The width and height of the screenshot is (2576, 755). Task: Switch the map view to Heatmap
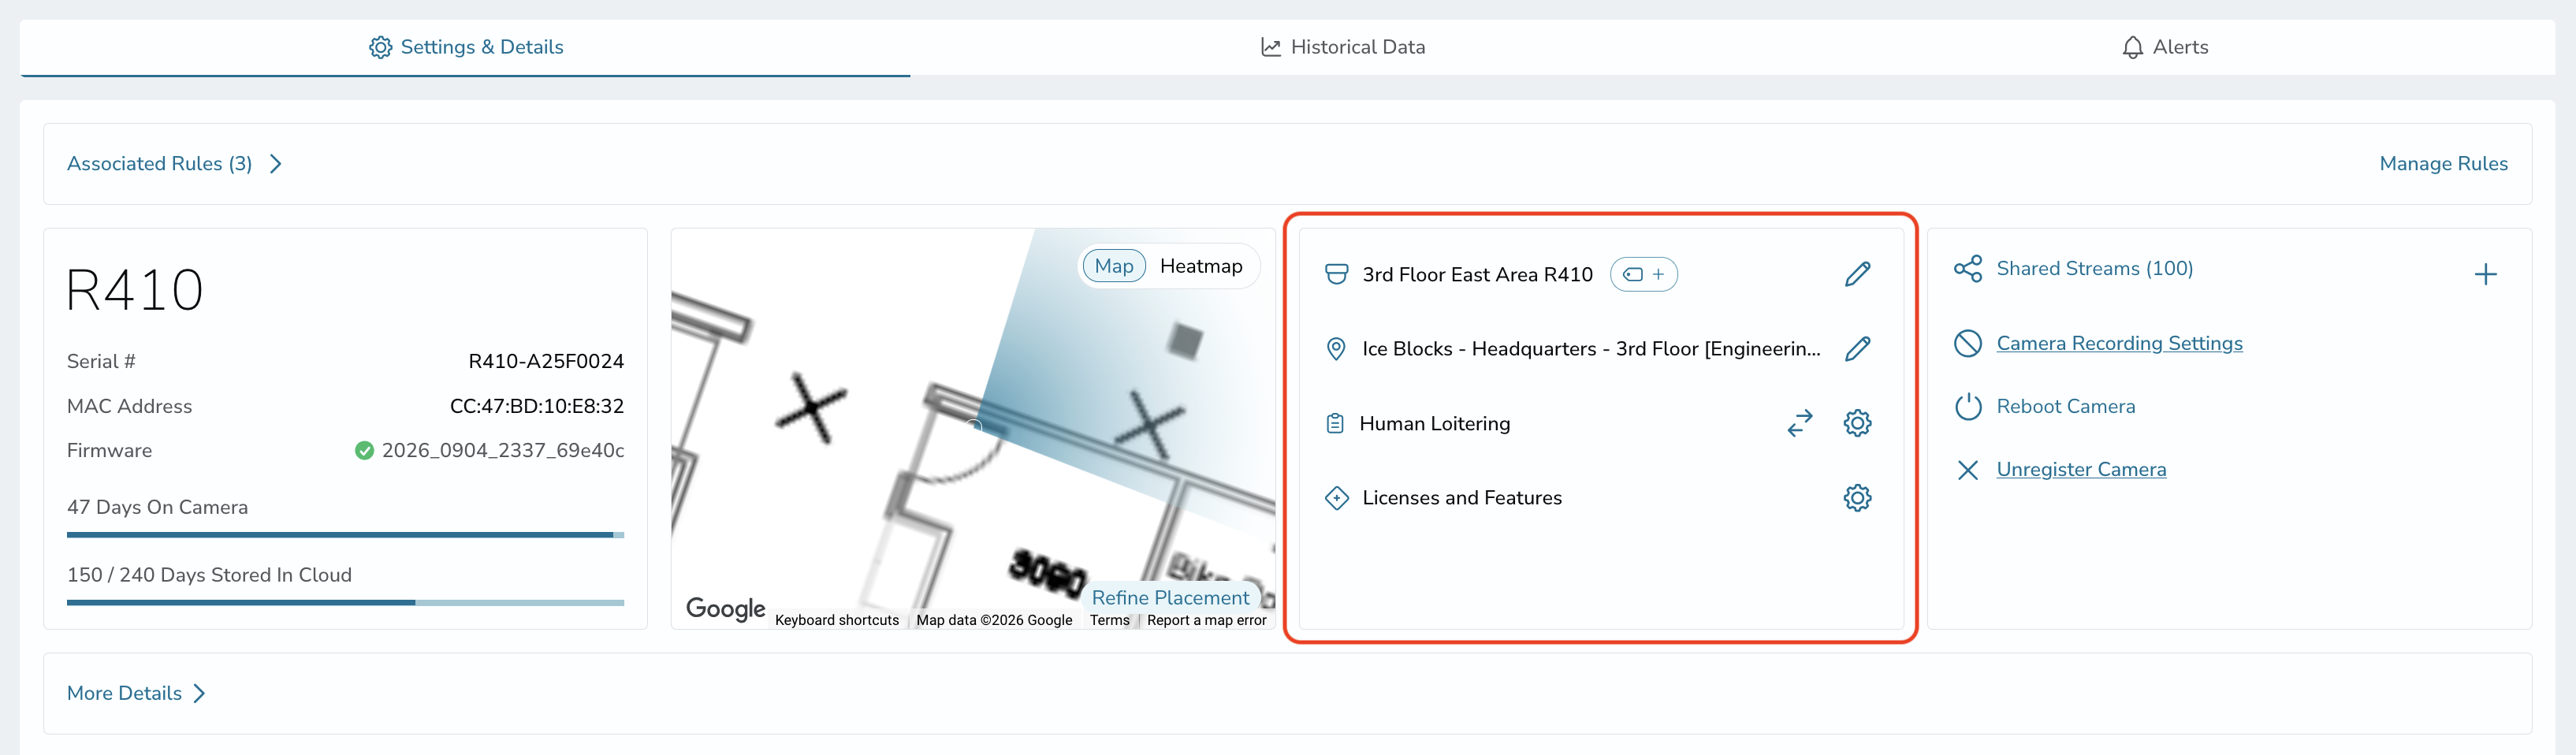coord(1200,266)
